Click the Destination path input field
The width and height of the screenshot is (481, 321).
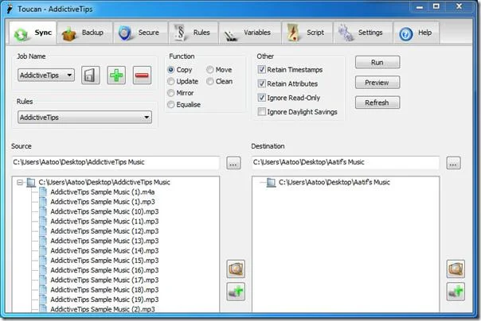coord(345,163)
